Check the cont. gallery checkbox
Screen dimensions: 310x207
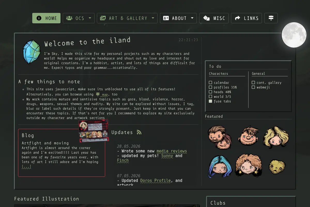253,83
